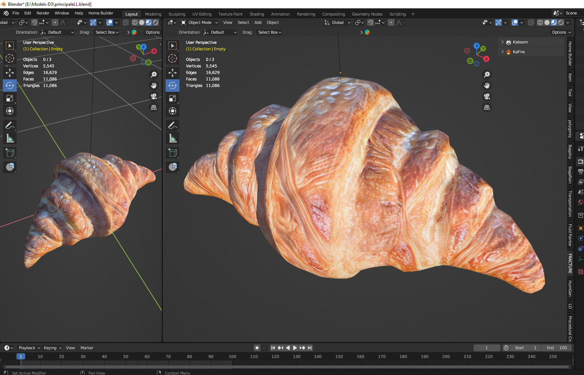Image resolution: width=584 pixels, height=375 pixels.
Task: Toggle auto keying record button in timeline
Action: pyautogui.click(x=257, y=348)
